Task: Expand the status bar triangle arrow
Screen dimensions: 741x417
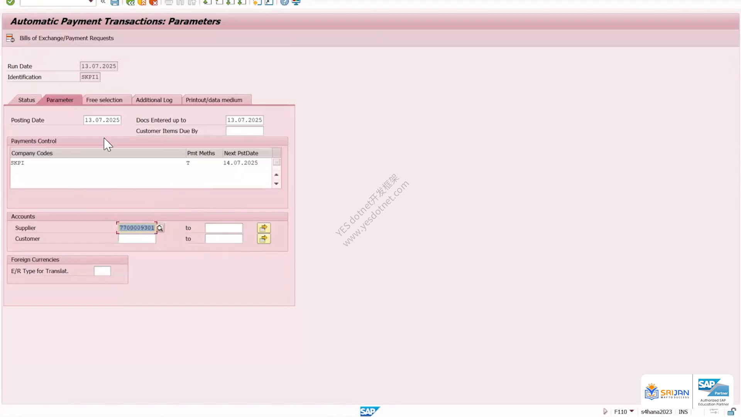Action: click(605, 412)
